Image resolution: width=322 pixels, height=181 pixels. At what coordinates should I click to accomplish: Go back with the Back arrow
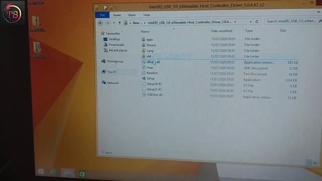click(101, 23)
